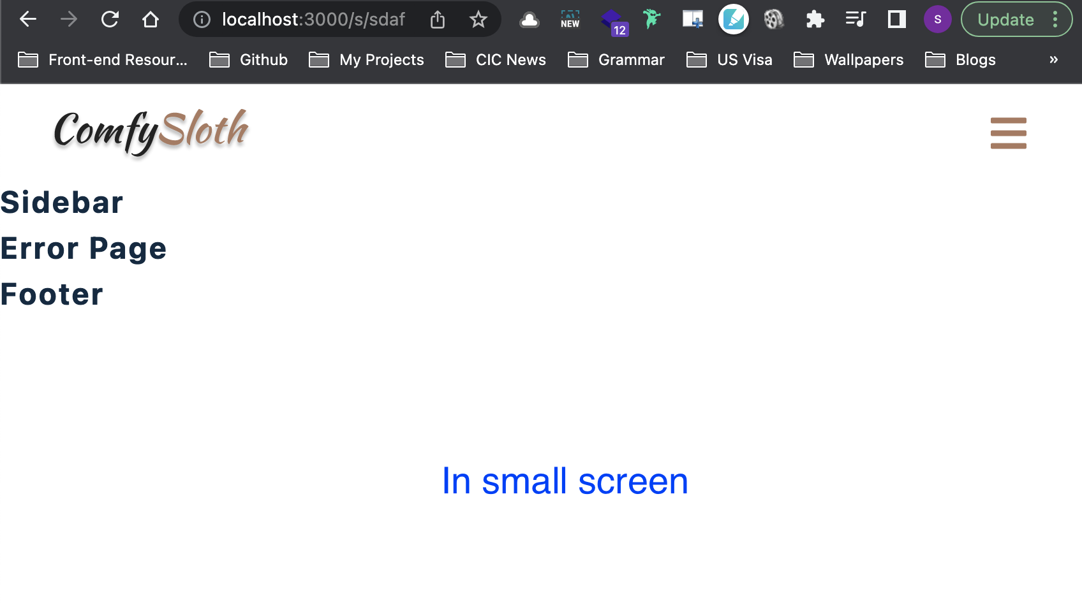Bookmark this page with the star icon
Screen dimensions: 1082x603
478,20
